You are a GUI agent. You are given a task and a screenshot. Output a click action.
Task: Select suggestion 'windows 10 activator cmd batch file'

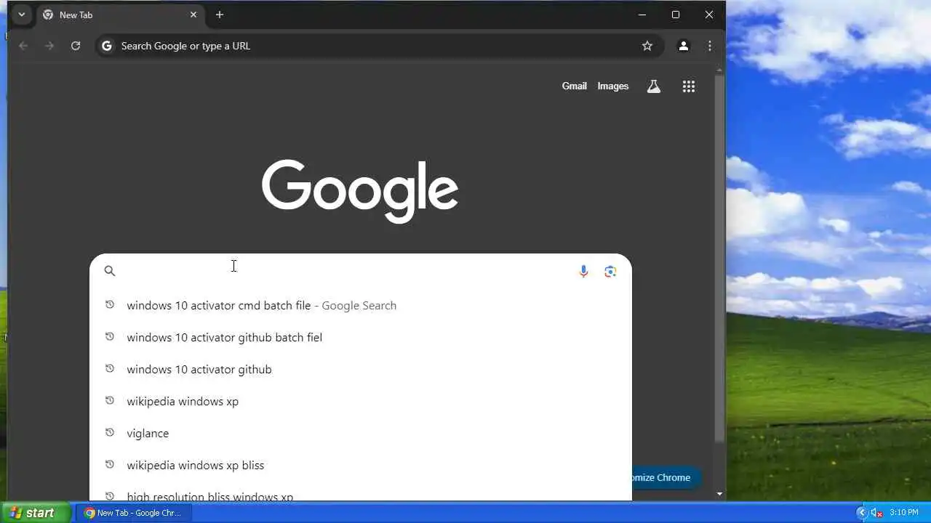point(361,305)
